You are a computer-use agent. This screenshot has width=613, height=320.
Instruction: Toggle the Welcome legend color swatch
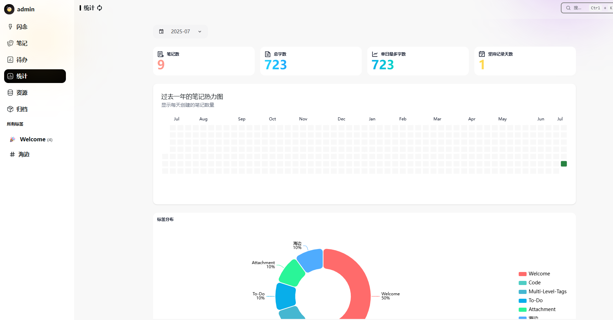point(522,274)
